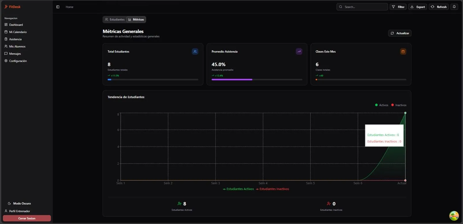Open Perfil Entrenador in the sidebar
This screenshot has width=463, height=224.
[x=19, y=211]
